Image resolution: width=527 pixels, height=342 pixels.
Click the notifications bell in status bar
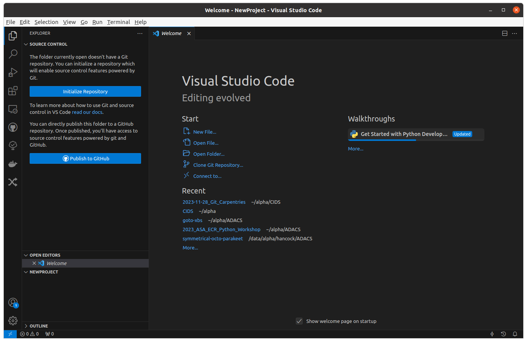pyautogui.click(x=515, y=334)
